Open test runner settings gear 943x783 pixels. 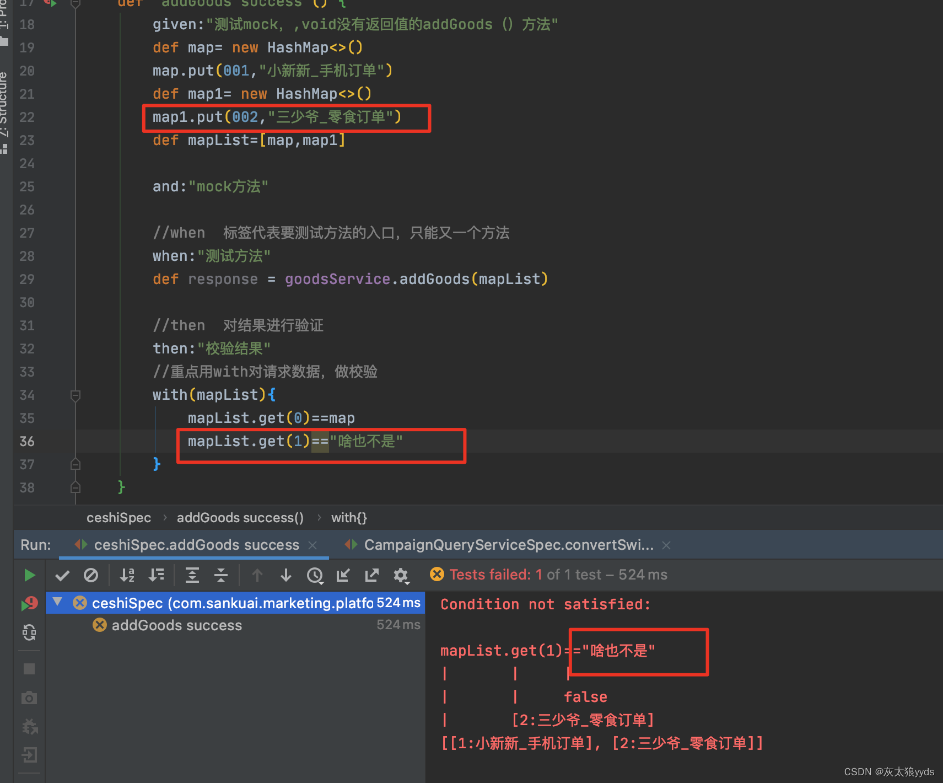click(401, 576)
